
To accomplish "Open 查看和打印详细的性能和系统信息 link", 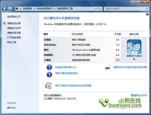I will [130, 67].
